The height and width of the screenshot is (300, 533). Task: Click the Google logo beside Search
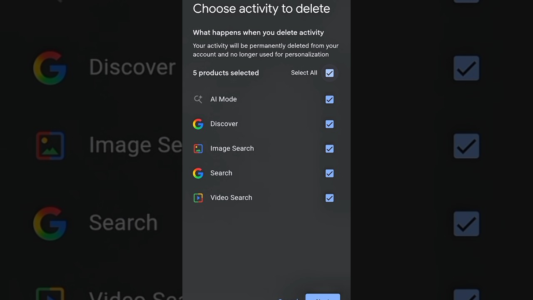coord(198,173)
